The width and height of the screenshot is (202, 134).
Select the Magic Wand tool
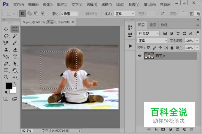15,36
